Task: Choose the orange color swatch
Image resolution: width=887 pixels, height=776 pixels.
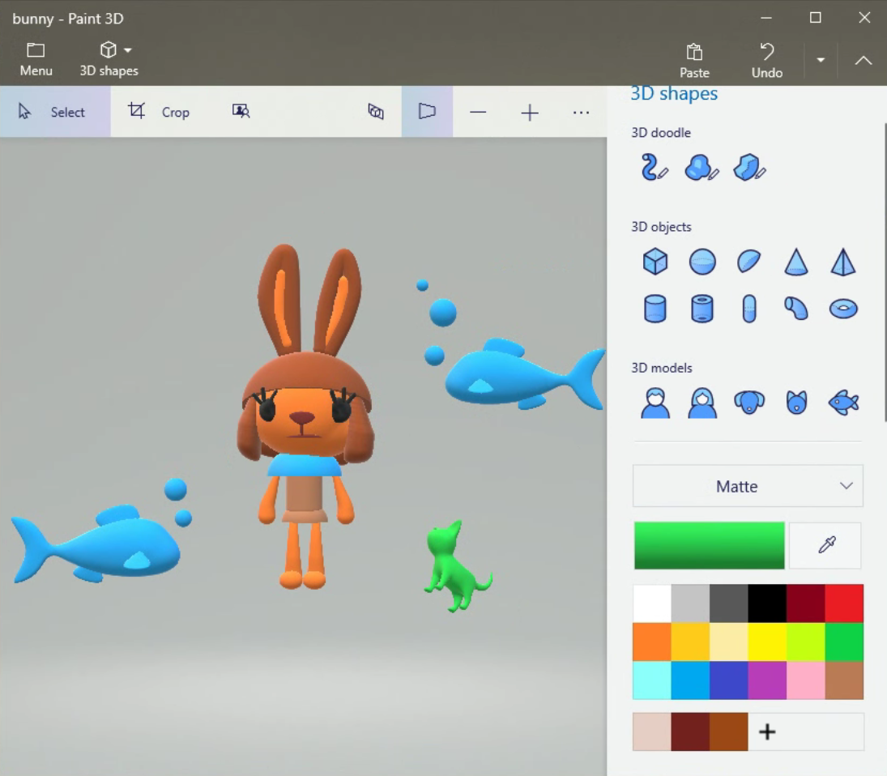Action: (x=651, y=642)
